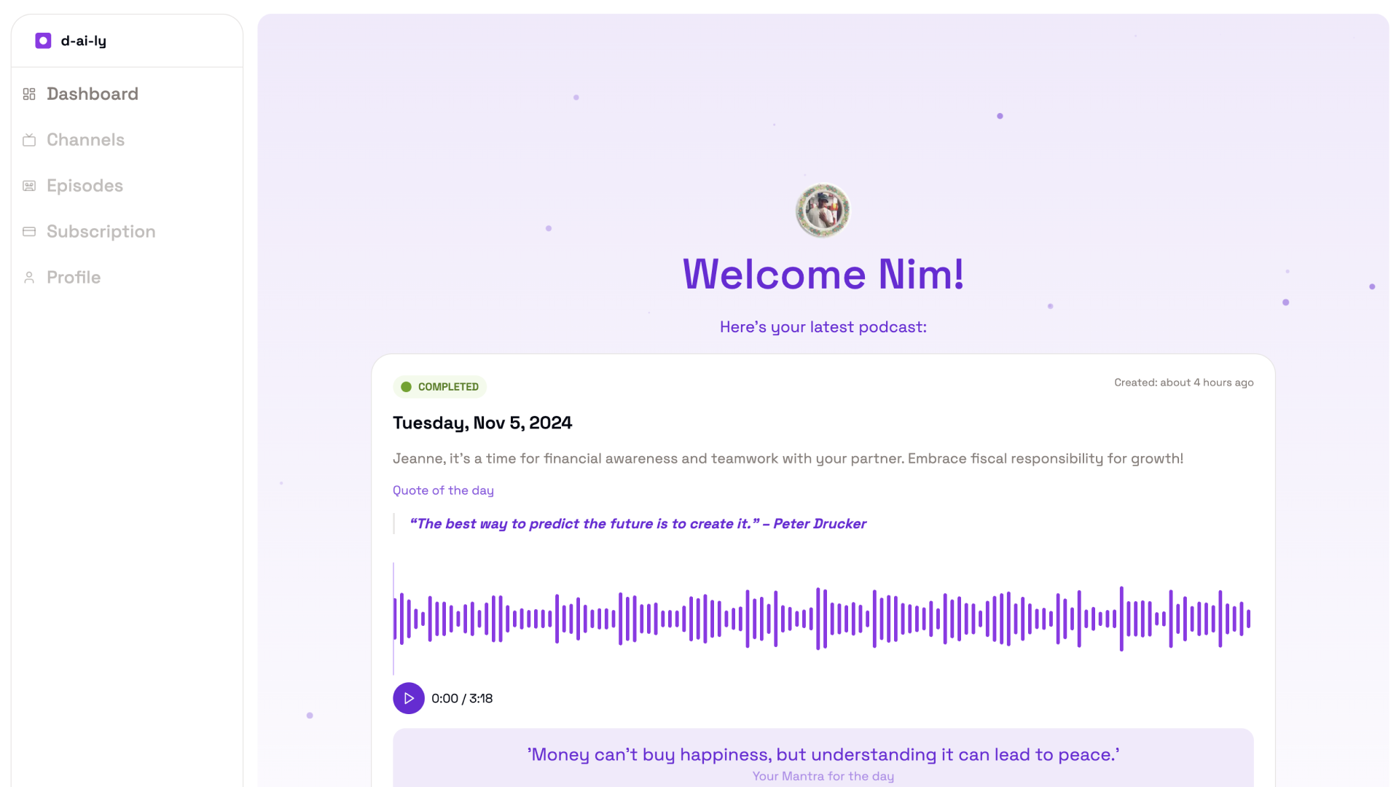Click the d-ai-ly purple logo icon

tap(43, 41)
